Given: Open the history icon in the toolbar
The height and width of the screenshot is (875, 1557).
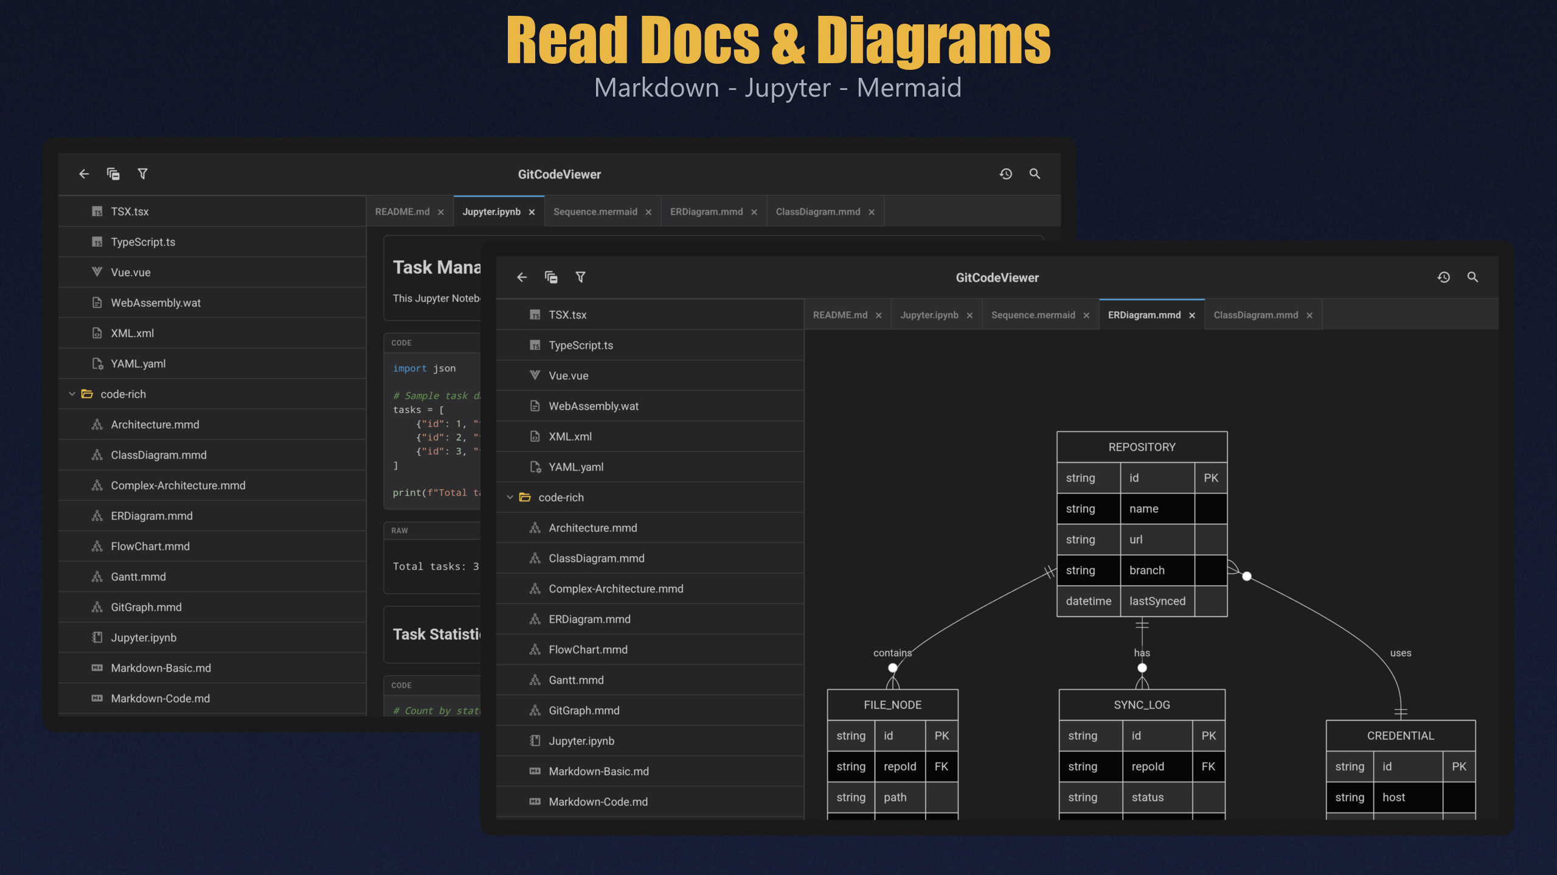Looking at the screenshot, I should (1444, 277).
